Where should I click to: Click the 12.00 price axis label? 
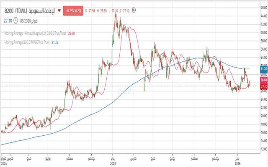[x=263, y=149]
